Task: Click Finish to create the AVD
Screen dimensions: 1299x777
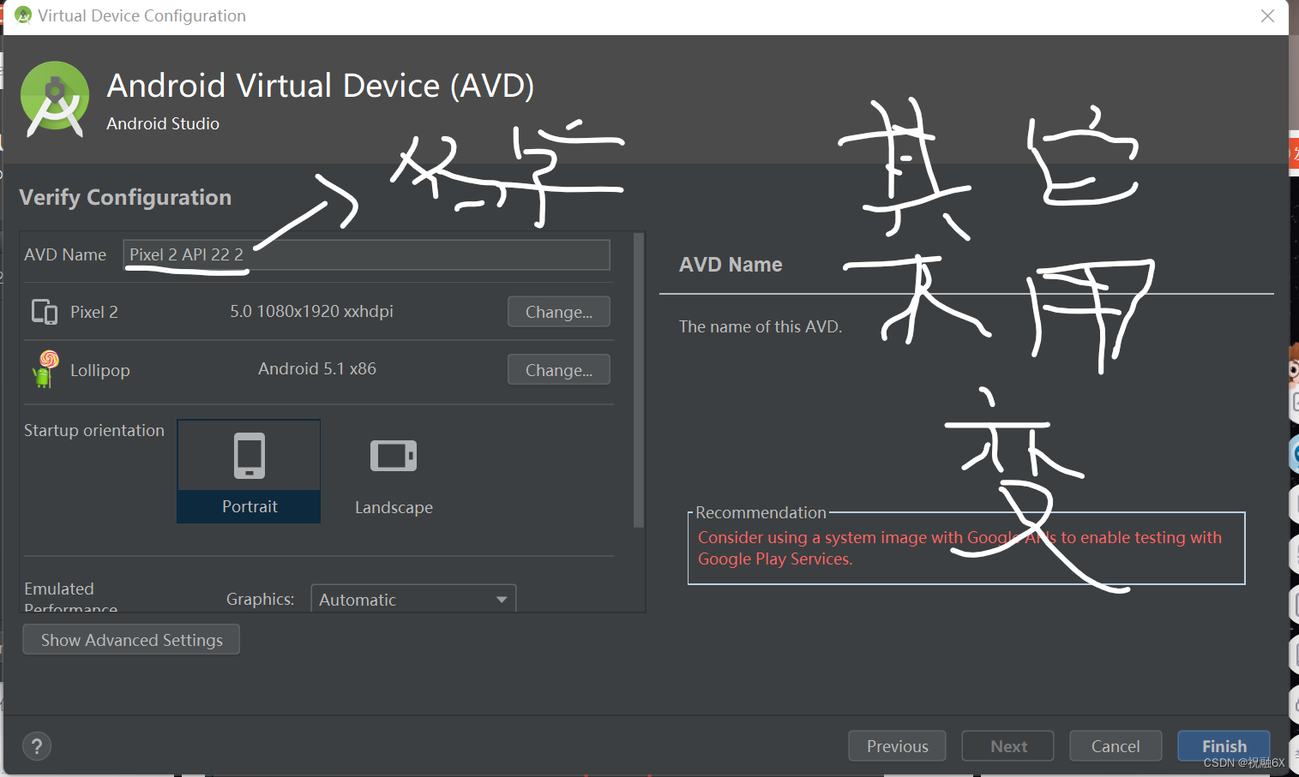Action: tap(1224, 746)
